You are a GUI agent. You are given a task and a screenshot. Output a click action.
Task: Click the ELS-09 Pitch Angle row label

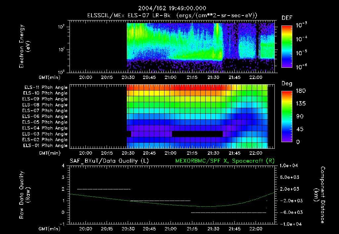tap(45, 99)
